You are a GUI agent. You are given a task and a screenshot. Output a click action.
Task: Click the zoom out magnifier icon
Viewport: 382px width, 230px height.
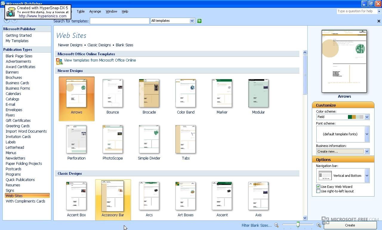(x=276, y=225)
